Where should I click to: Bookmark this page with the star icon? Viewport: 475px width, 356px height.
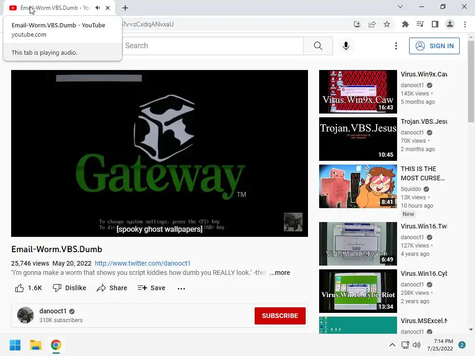point(387,25)
